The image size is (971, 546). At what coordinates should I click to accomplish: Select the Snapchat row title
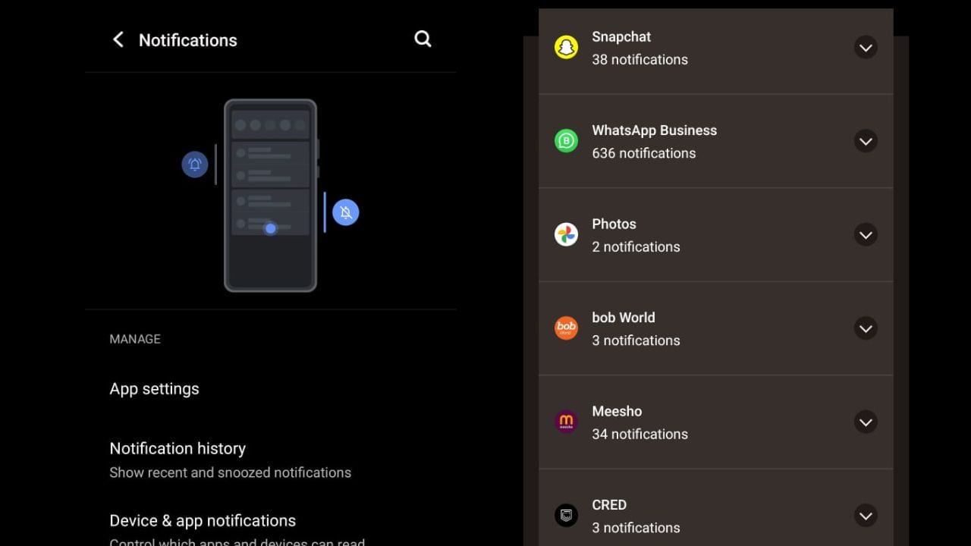pyautogui.click(x=621, y=36)
